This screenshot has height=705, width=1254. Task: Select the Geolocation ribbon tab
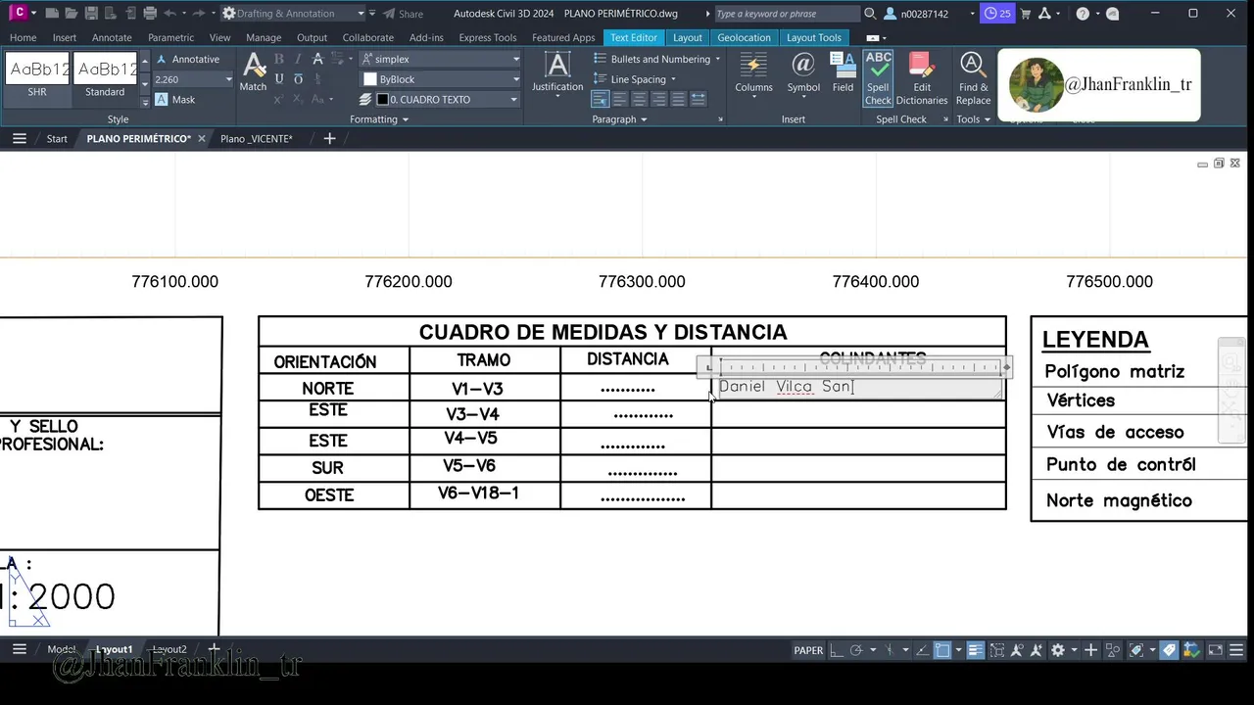(x=744, y=37)
